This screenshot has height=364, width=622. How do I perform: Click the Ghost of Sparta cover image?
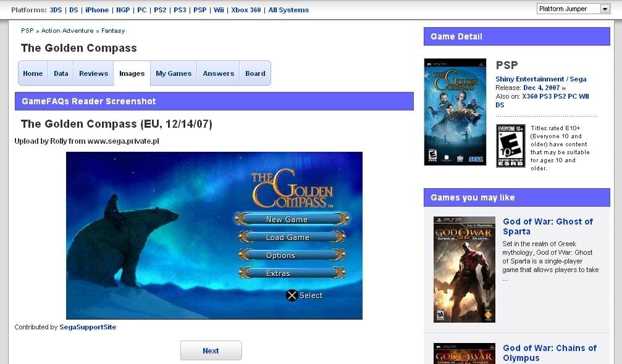(464, 270)
